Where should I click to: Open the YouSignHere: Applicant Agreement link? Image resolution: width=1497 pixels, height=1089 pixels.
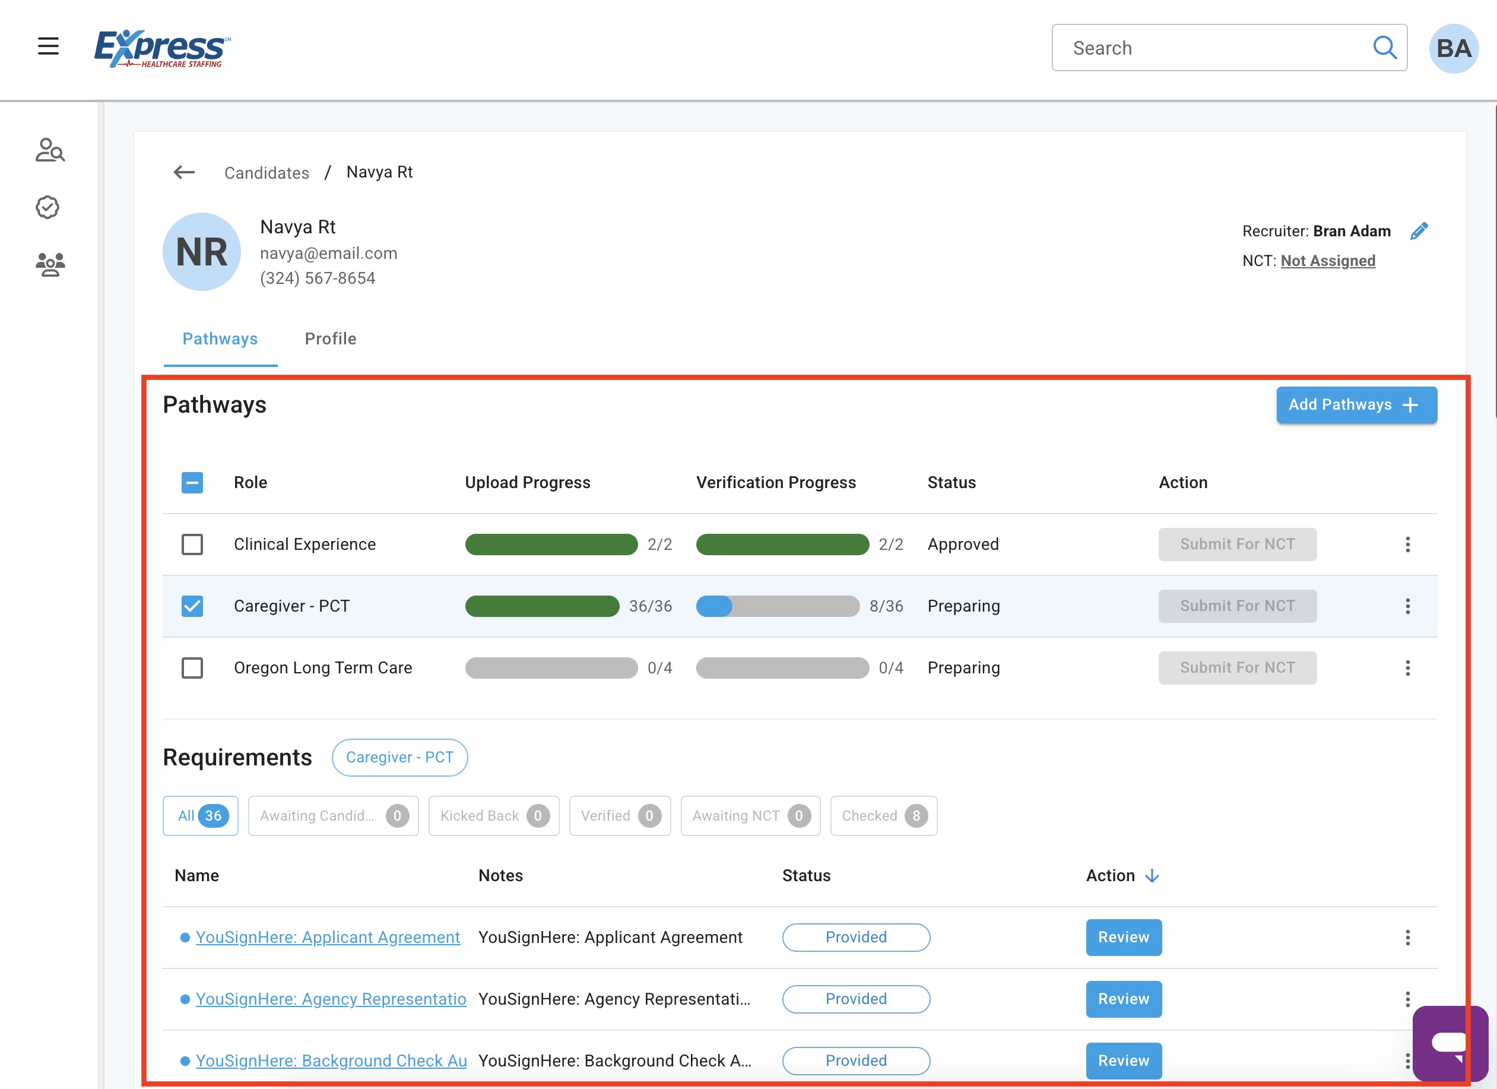[328, 937]
